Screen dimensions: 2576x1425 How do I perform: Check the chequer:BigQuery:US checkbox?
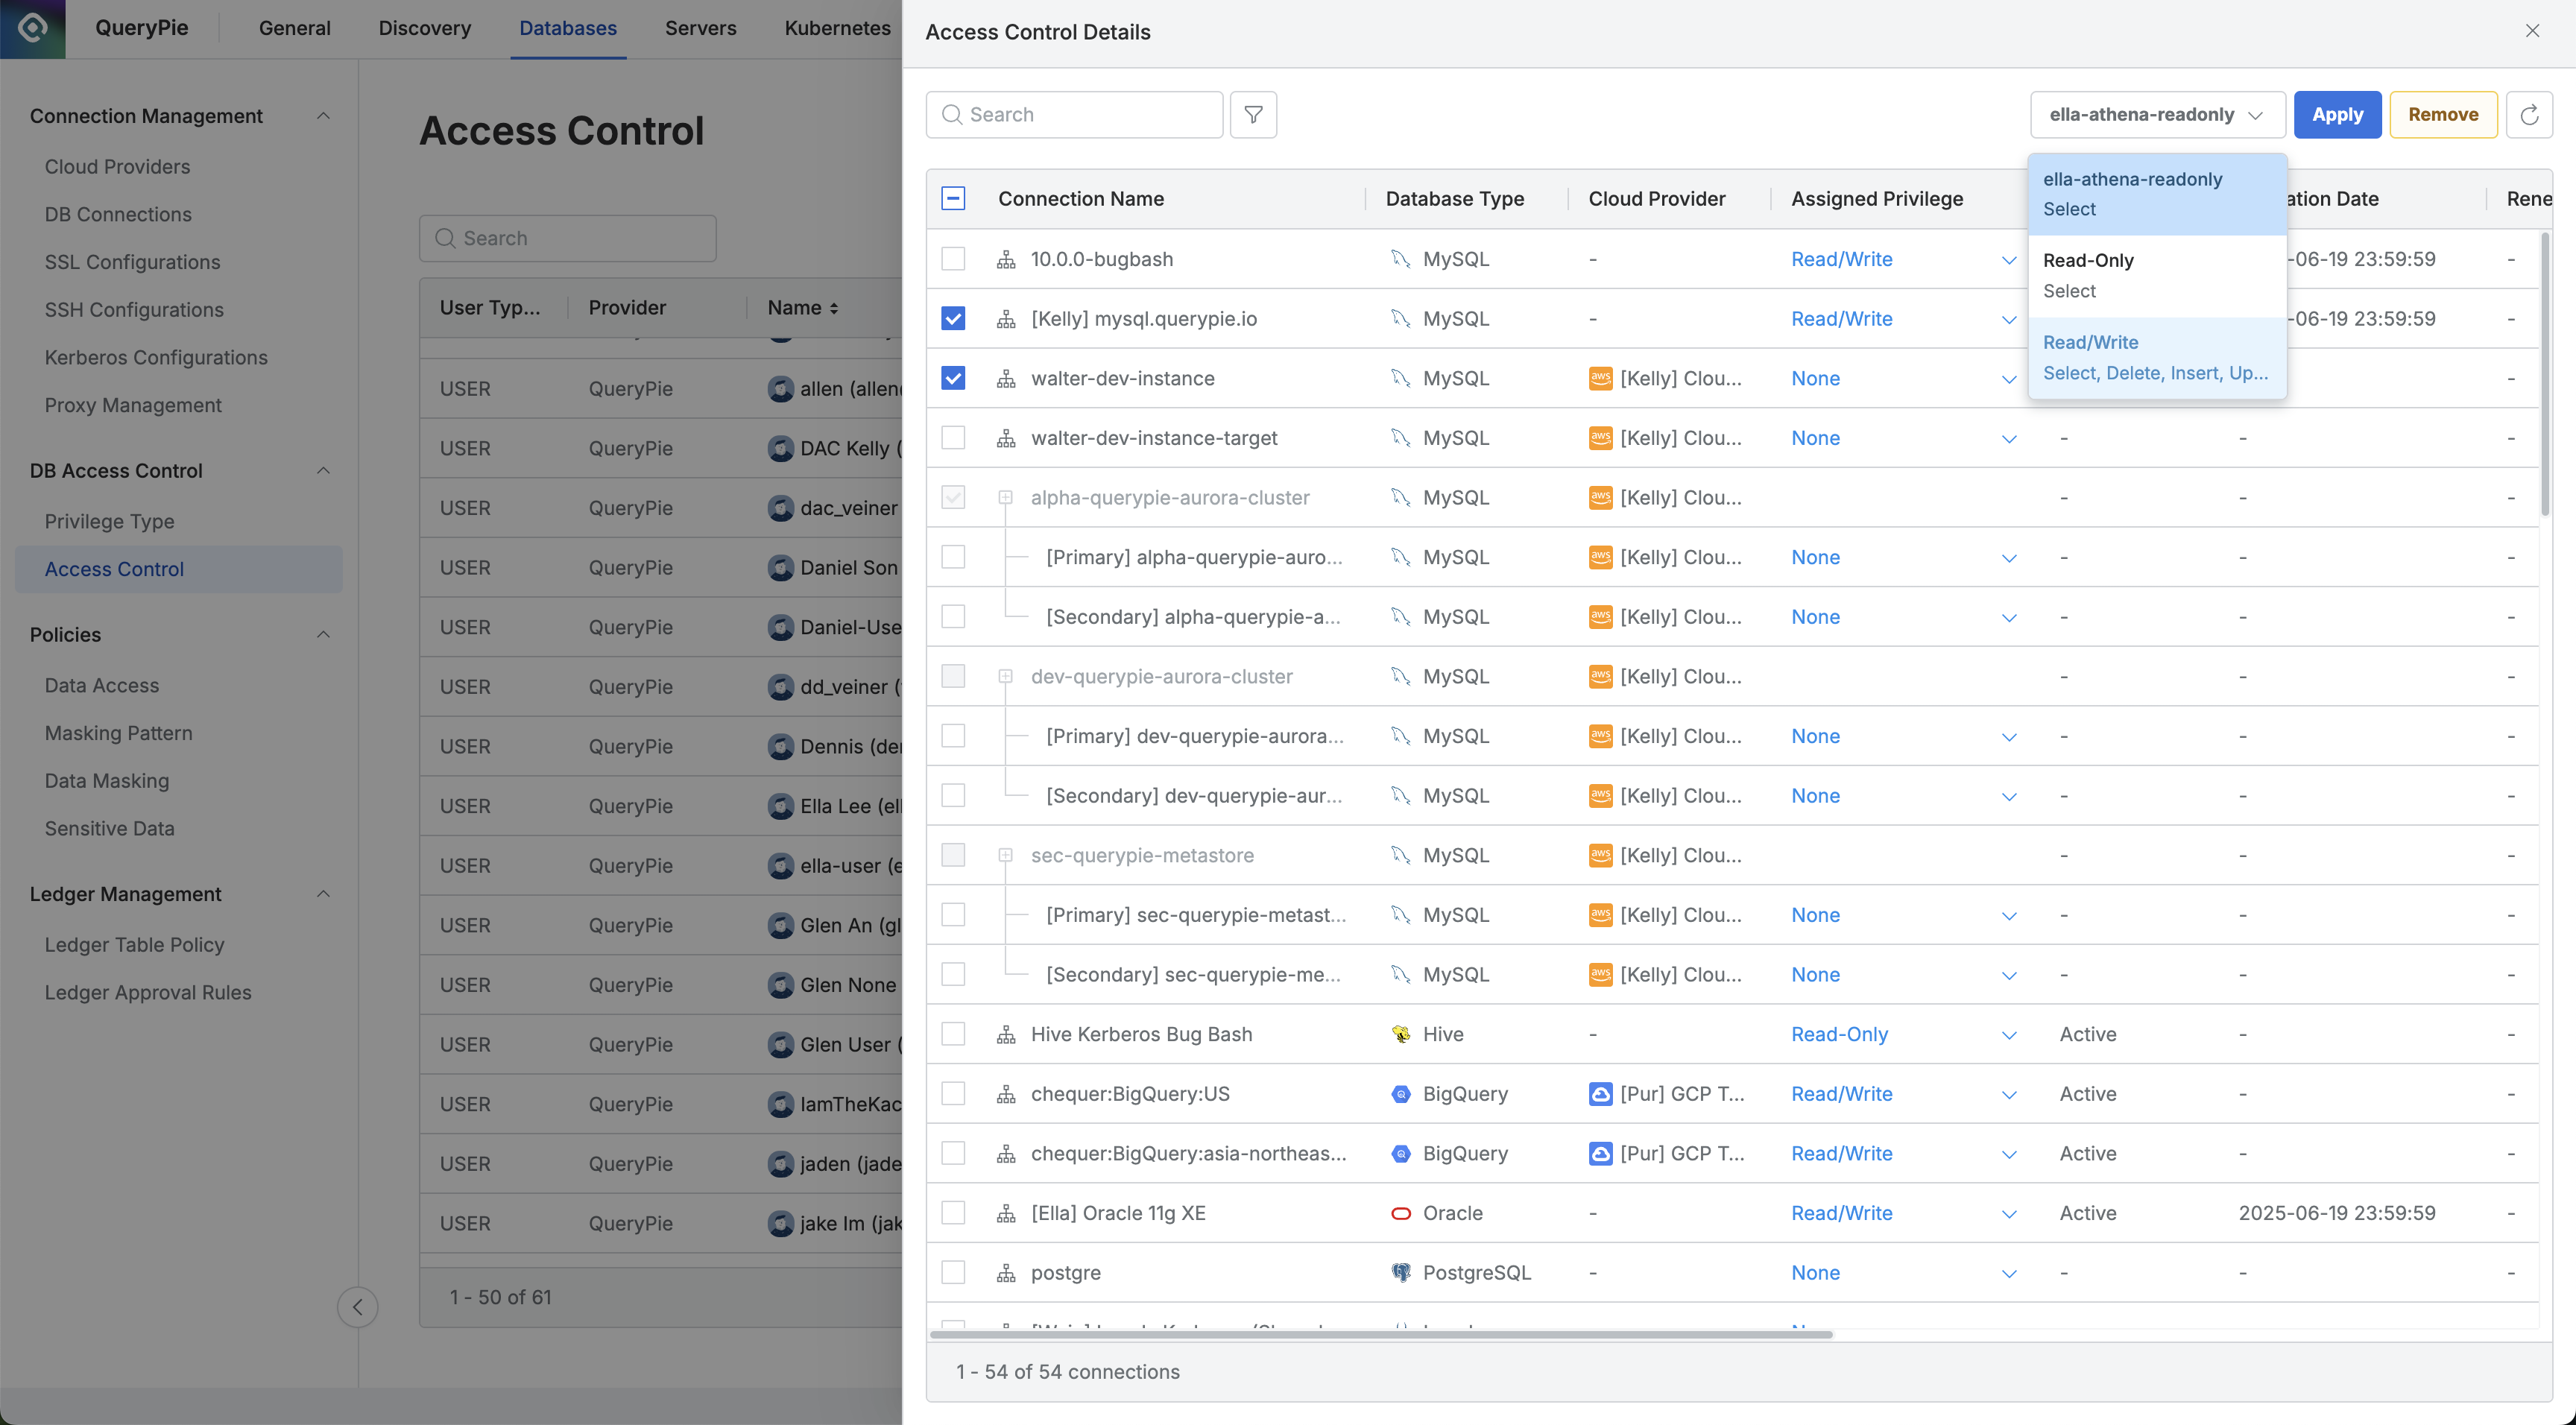coord(953,1094)
